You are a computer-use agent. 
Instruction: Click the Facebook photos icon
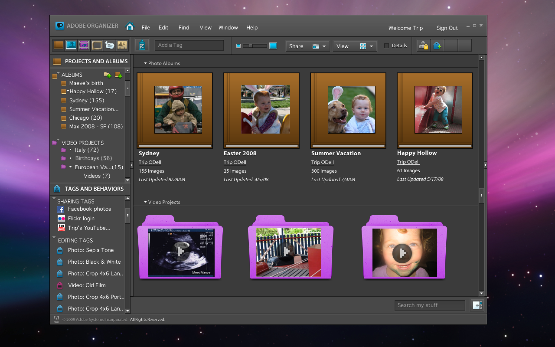(61, 209)
